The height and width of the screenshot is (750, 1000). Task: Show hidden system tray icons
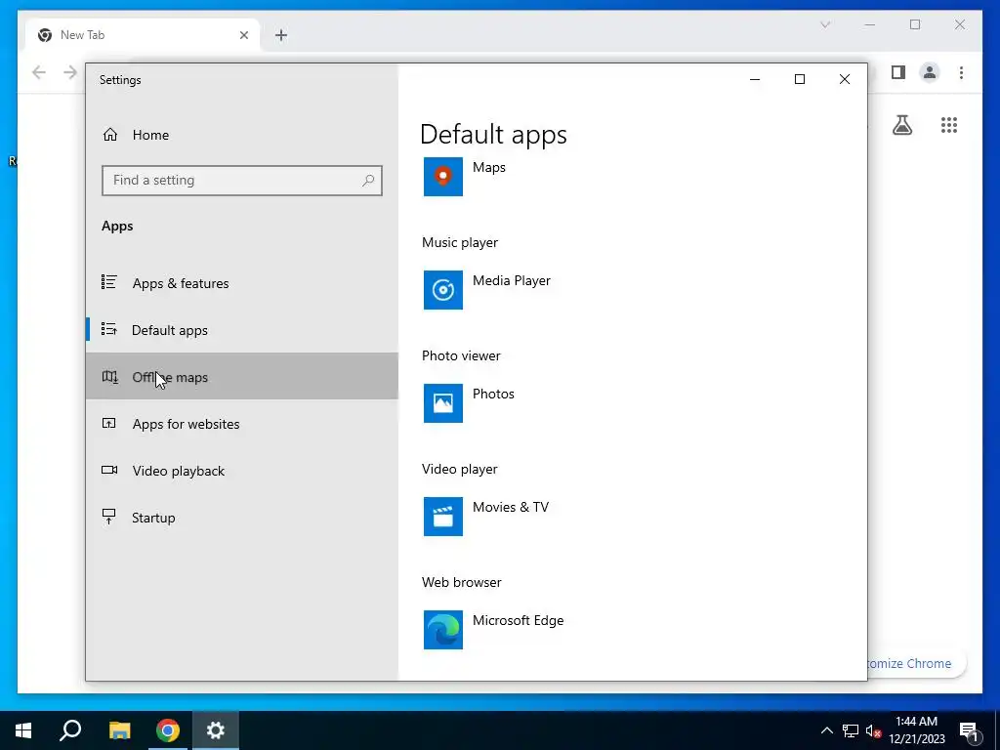point(826,730)
